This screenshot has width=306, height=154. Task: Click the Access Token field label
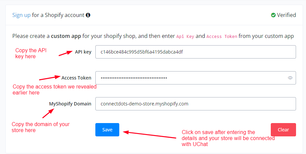[76, 78]
